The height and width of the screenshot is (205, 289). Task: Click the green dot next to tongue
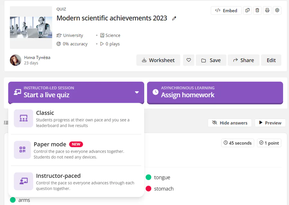148,177
